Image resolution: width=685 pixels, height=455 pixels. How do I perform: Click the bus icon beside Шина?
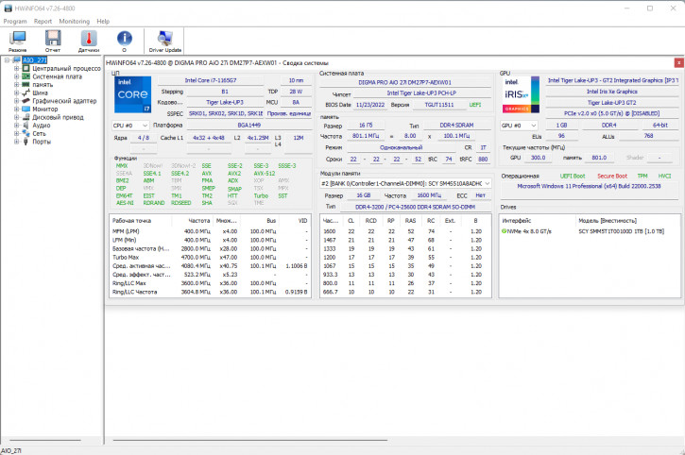tap(26, 93)
